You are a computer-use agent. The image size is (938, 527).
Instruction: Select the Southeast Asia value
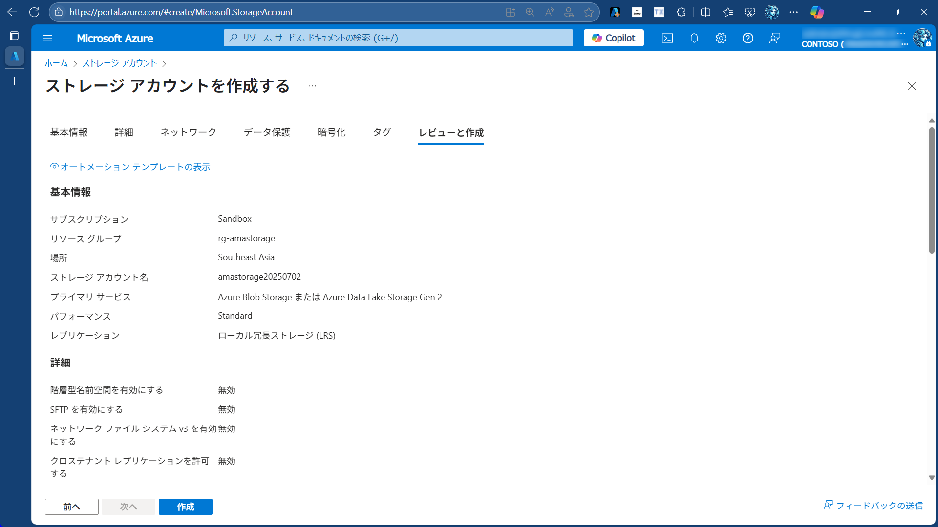tap(246, 257)
